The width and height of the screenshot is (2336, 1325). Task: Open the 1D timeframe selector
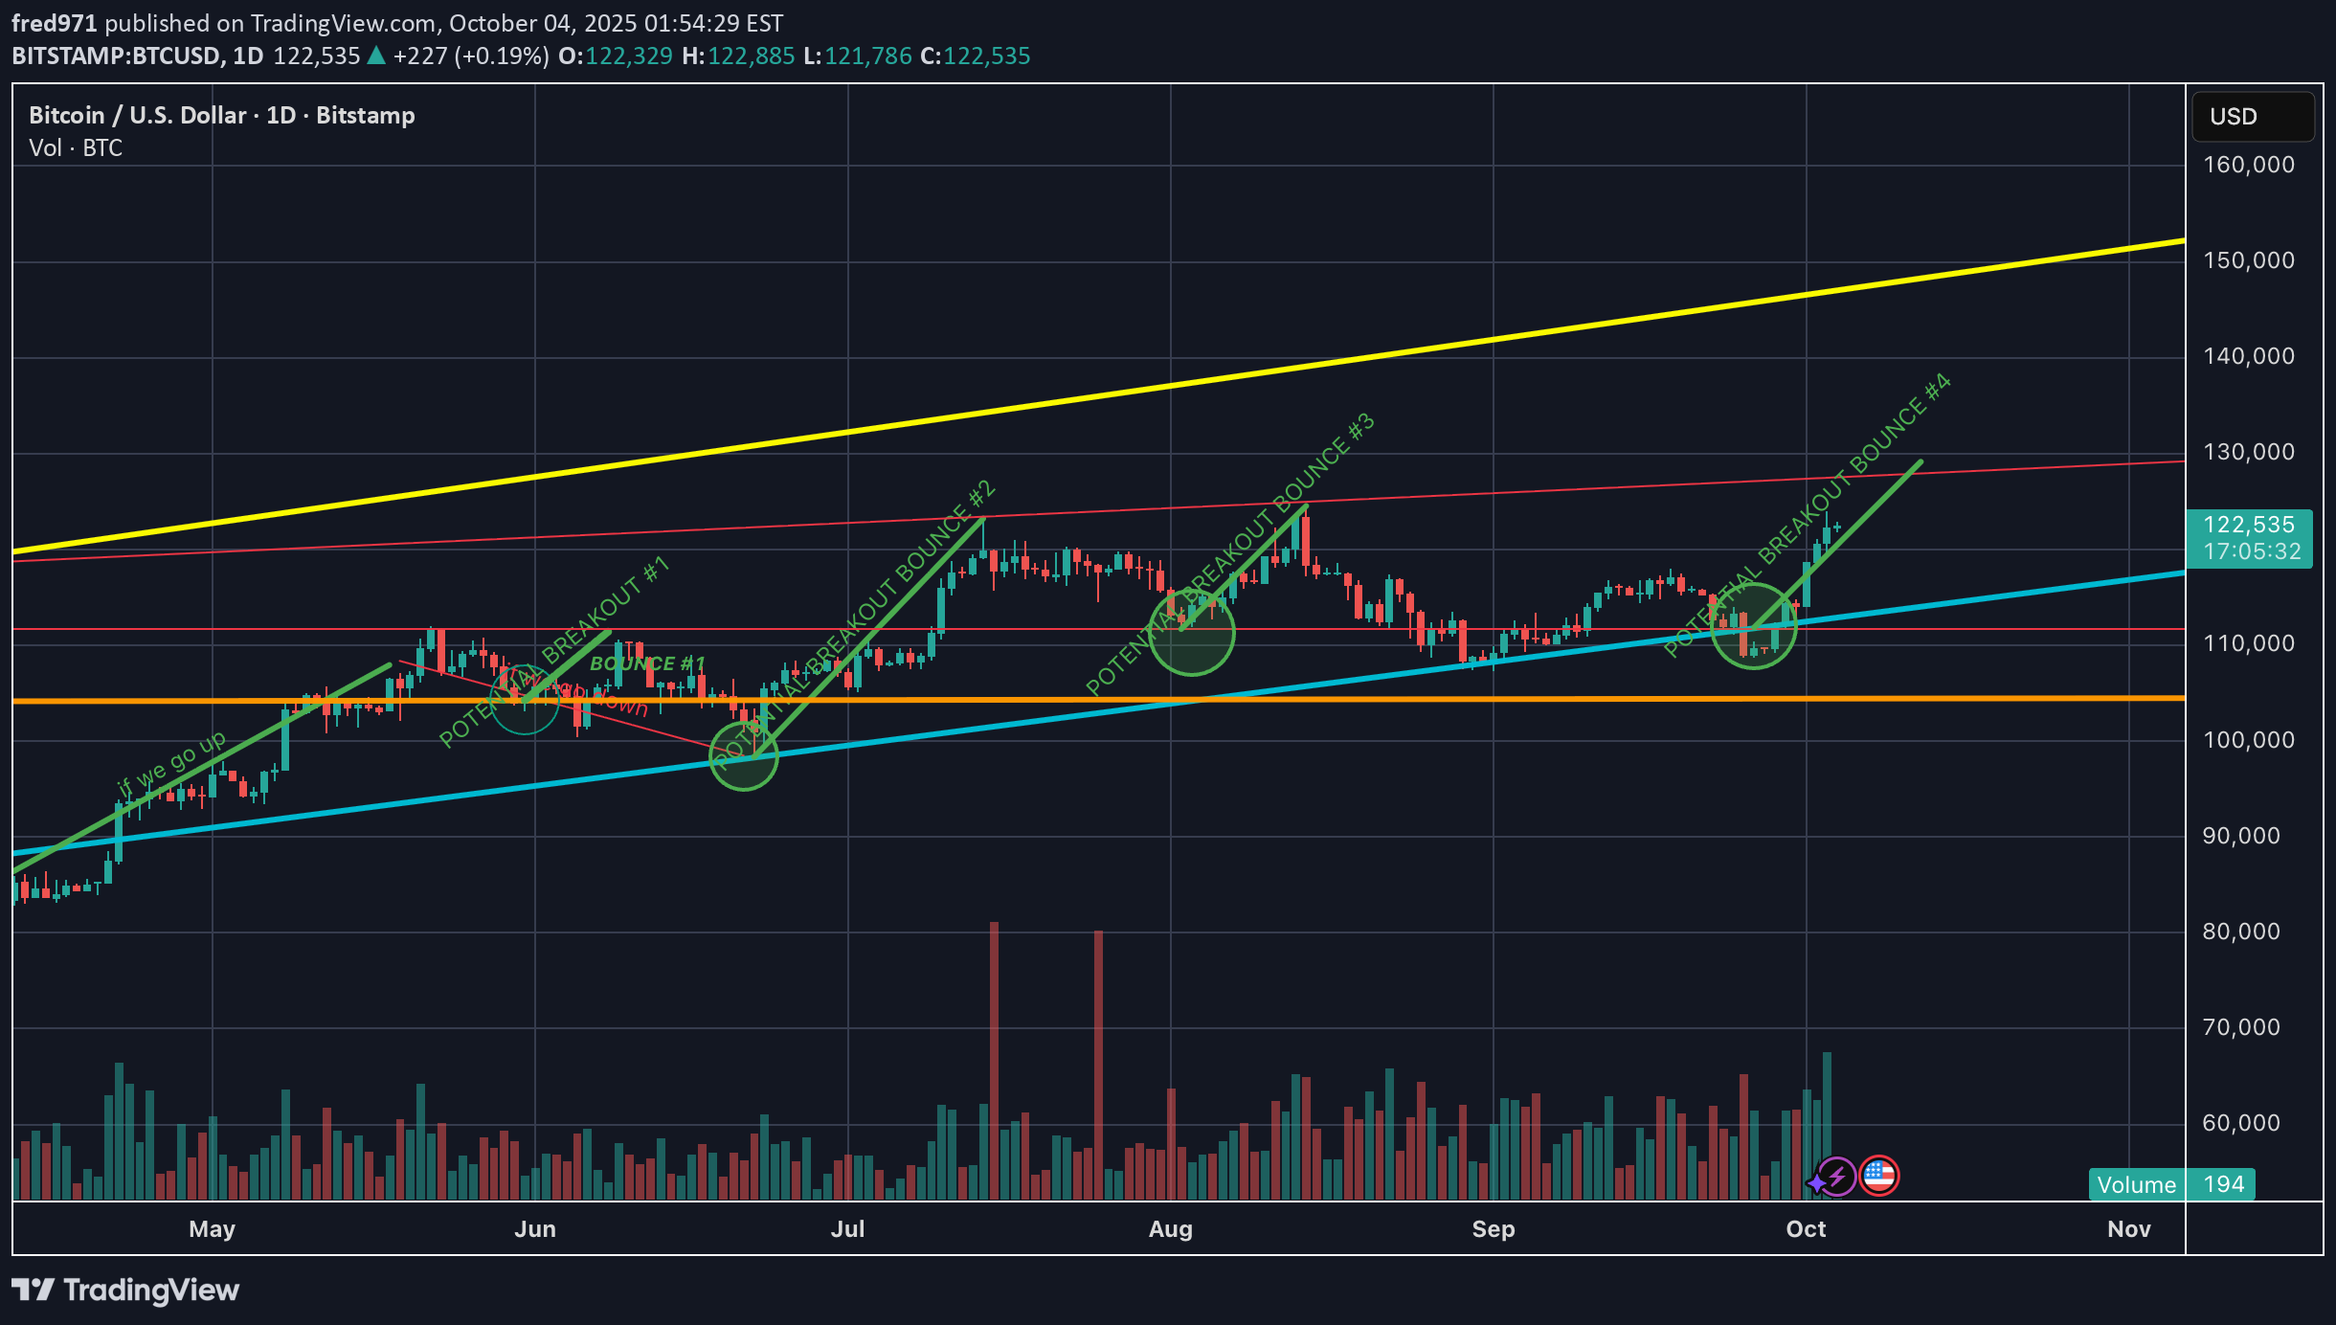[247, 56]
